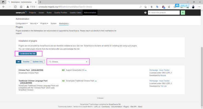The image size is (203, 109).
Task: Click the red extension icon with badge
Action: 163,7
